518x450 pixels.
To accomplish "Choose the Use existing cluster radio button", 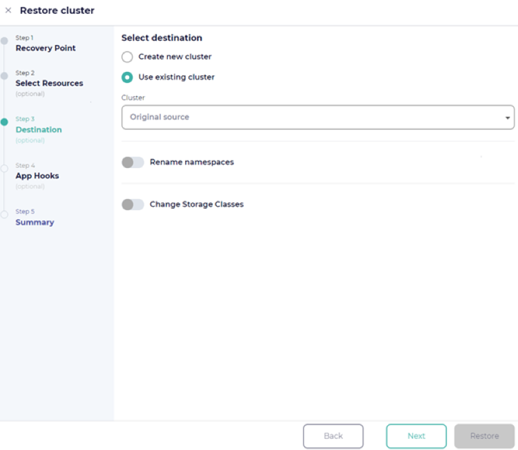I will point(127,77).
